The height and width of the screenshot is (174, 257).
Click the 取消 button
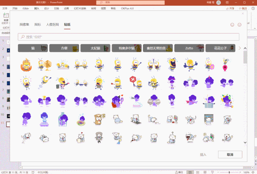[230, 154]
